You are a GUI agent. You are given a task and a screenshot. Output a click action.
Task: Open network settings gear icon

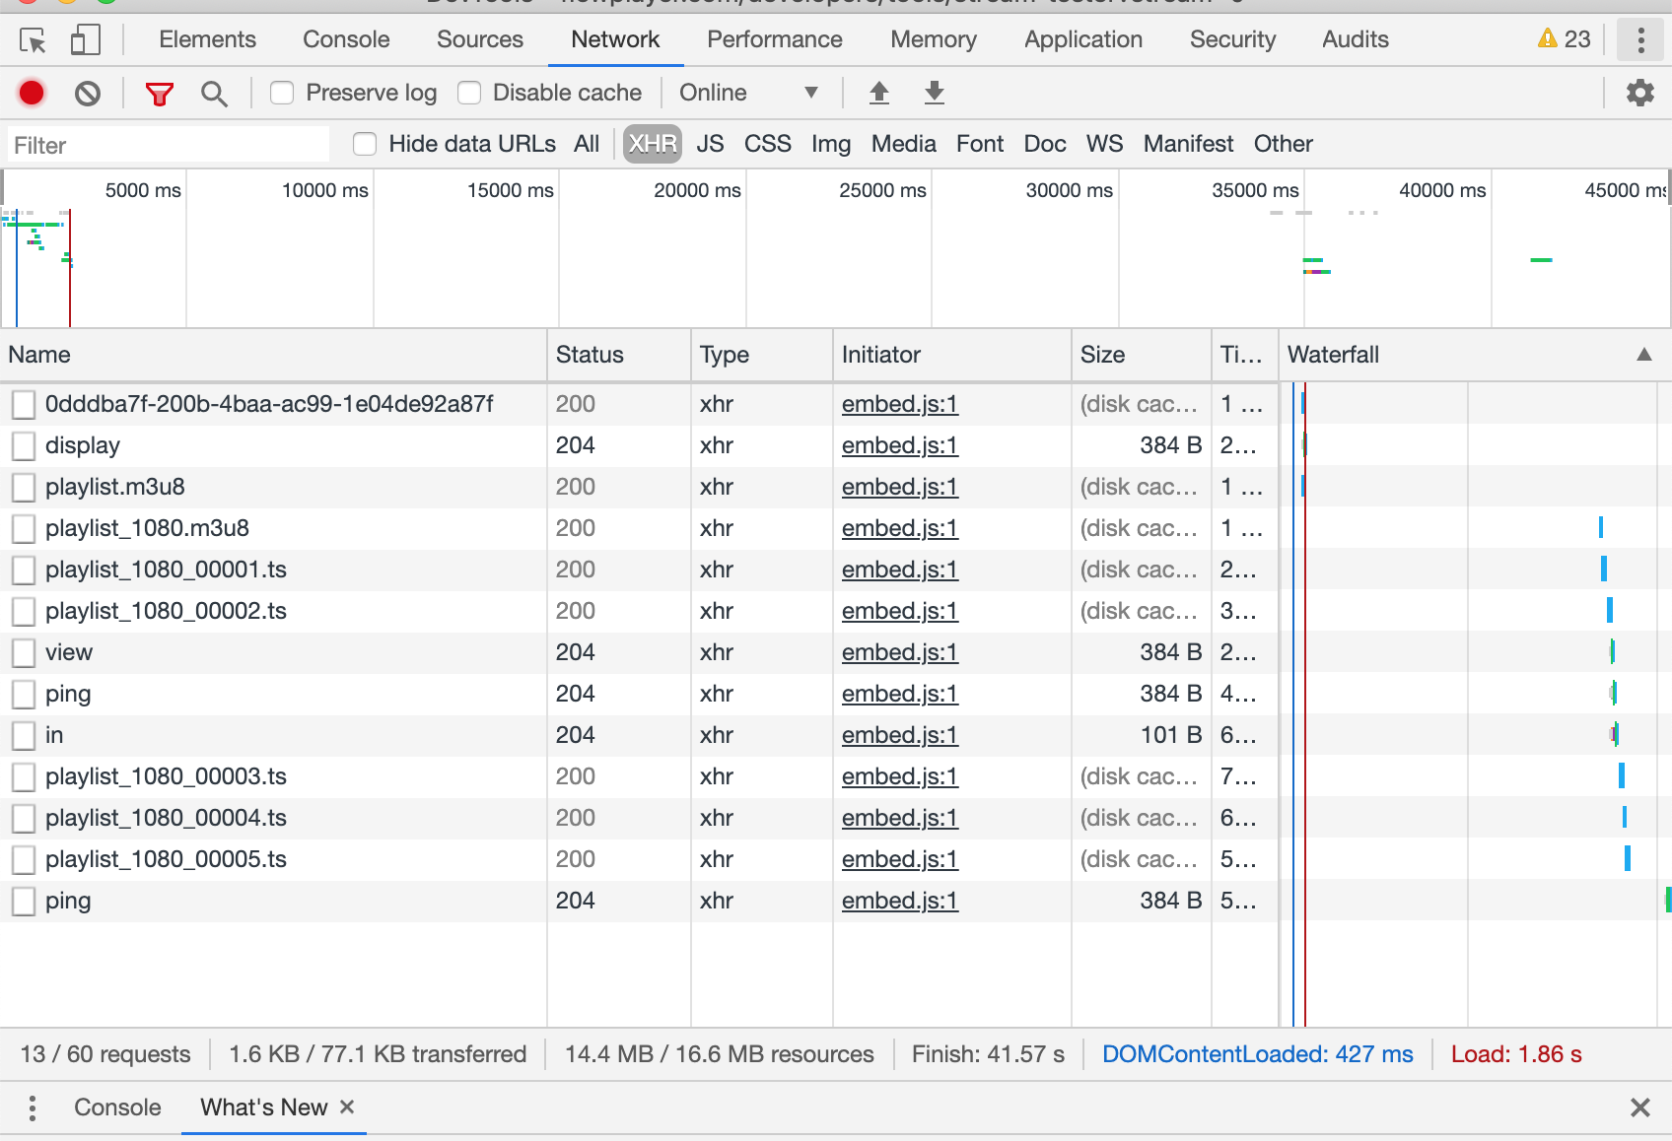click(1639, 93)
